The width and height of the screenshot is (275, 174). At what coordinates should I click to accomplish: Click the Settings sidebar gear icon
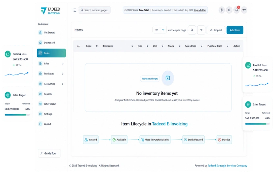[x=40, y=114]
